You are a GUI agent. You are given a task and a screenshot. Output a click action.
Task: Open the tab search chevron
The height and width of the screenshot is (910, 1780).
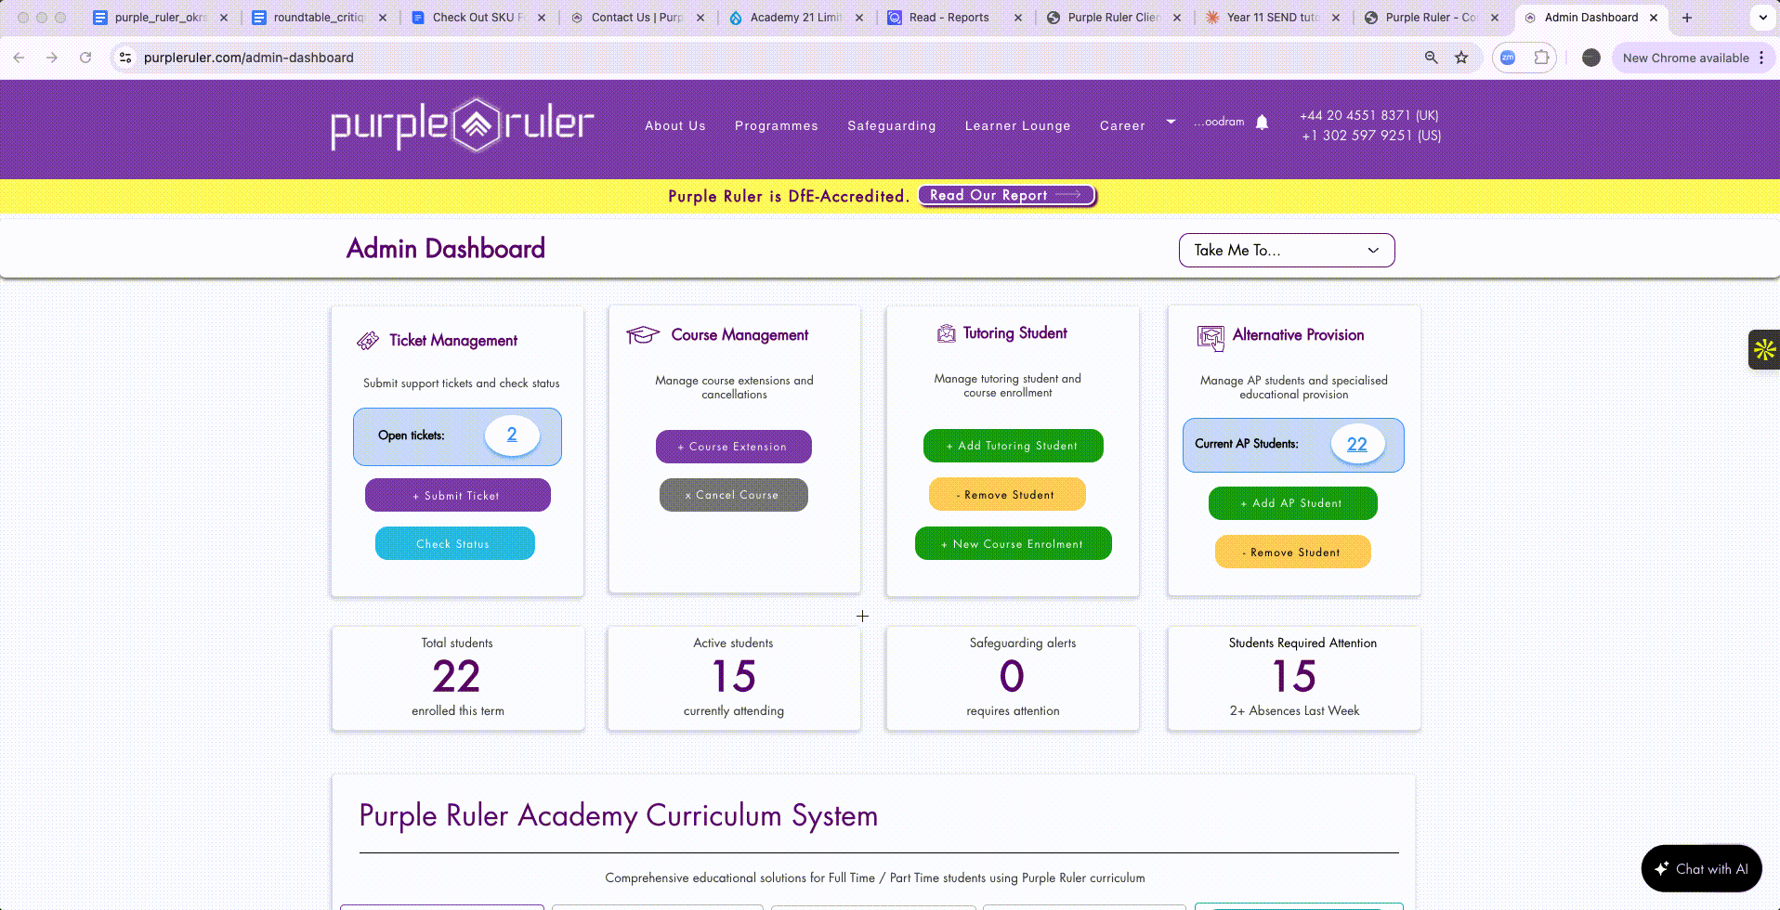pos(1763,18)
